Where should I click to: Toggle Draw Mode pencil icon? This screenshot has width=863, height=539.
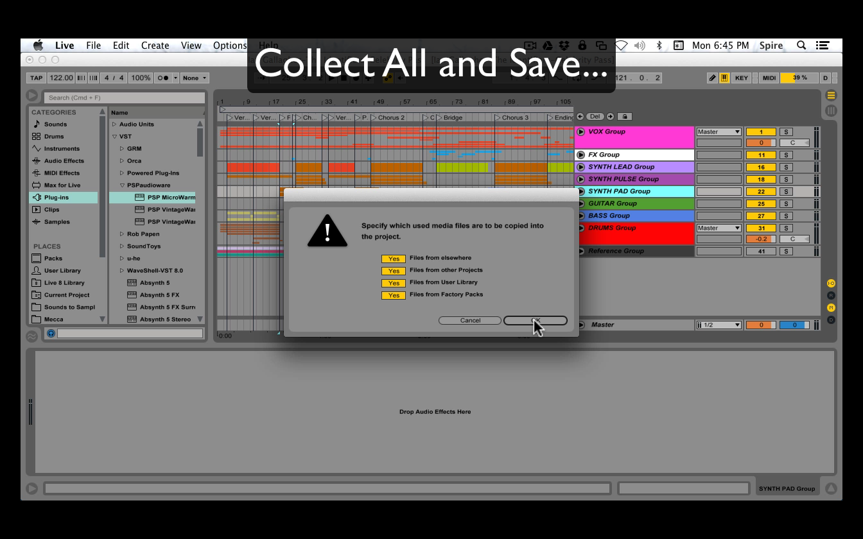pos(712,78)
